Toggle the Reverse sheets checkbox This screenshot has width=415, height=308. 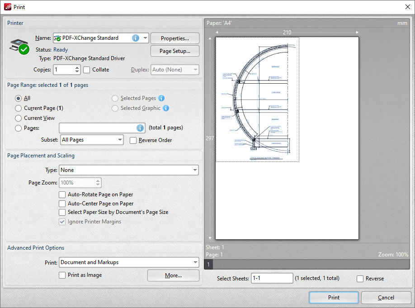[x=360, y=279]
